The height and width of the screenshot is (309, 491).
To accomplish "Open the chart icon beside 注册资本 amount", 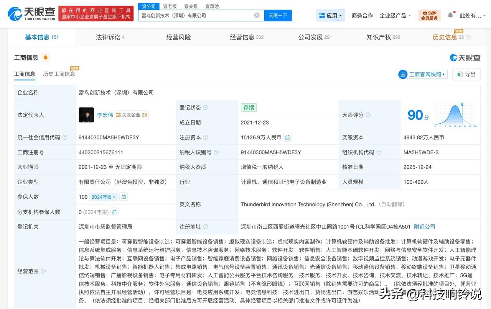I will point(287,137).
